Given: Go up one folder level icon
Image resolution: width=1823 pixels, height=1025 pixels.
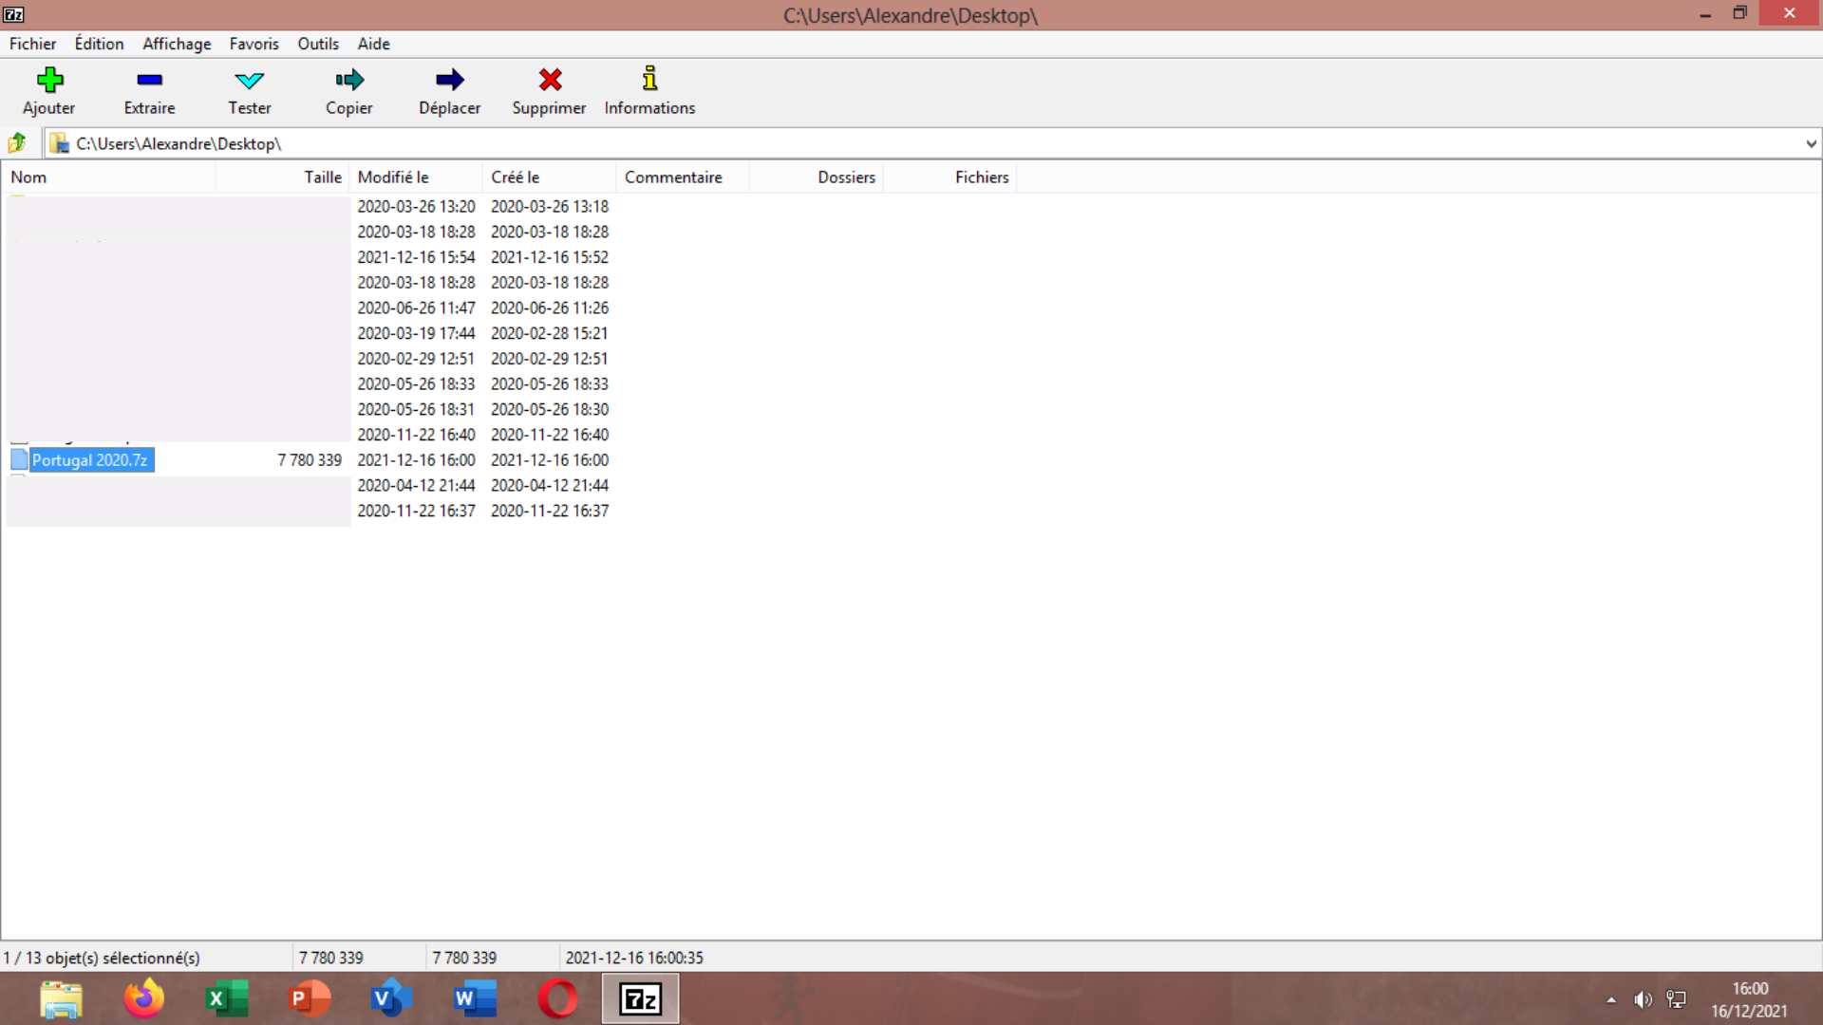Looking at the screenshot, I should [17, 143].
